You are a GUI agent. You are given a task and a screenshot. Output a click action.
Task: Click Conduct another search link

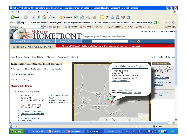click(22, 74)
